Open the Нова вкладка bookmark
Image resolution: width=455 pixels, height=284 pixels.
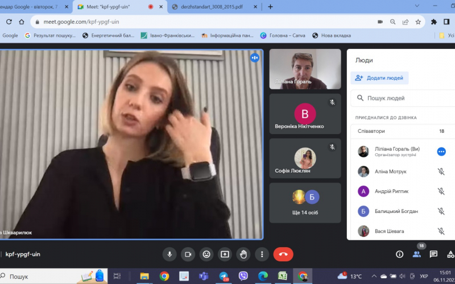click(x=332, y=35)
